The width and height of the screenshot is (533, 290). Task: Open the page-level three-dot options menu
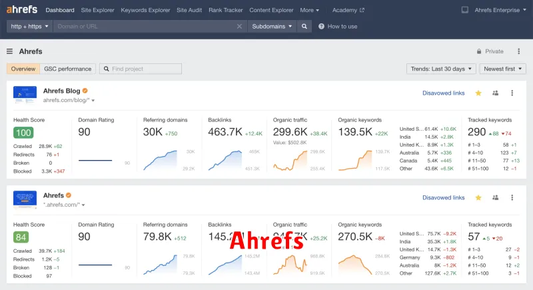[x=518, y=51]
